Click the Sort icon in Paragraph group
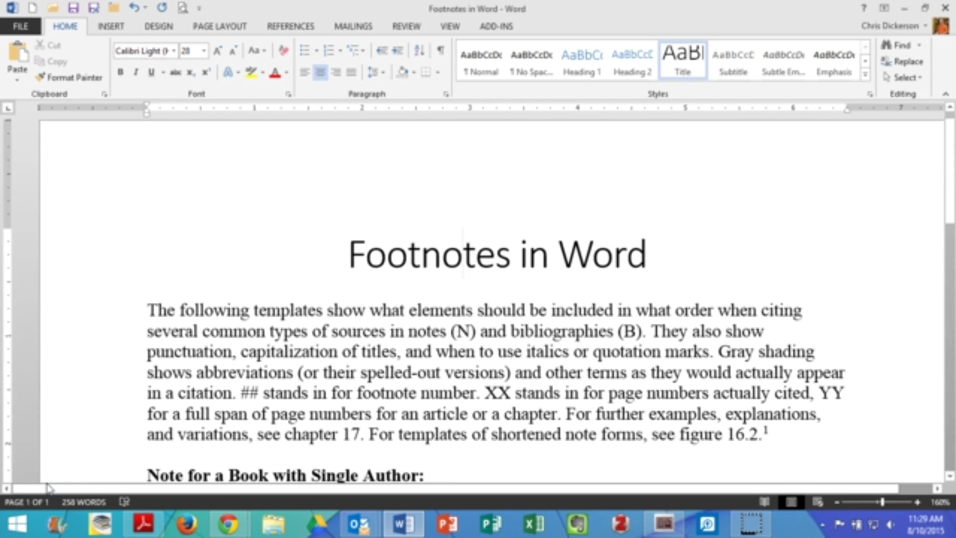956x538 pixels. pos(419,50)
